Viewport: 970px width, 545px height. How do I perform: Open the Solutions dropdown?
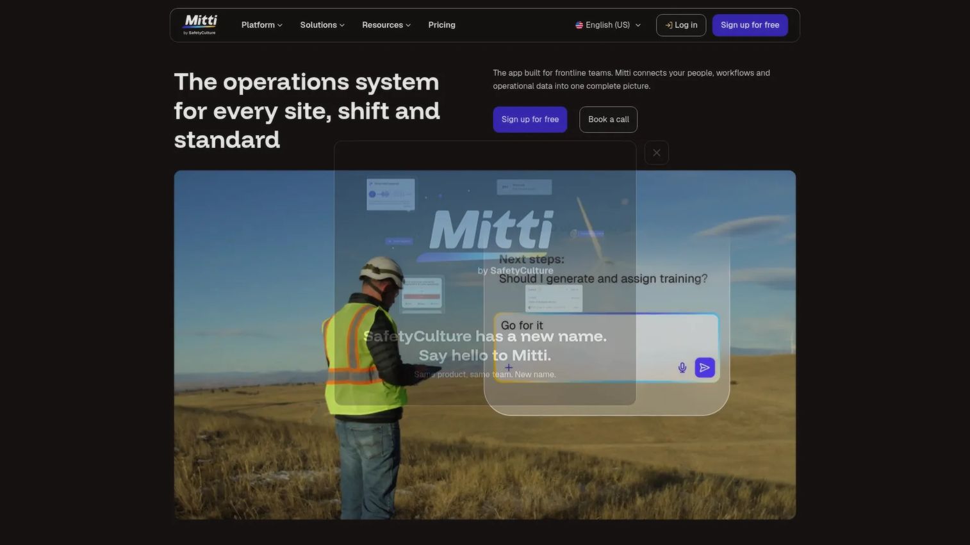pos(322,25)
